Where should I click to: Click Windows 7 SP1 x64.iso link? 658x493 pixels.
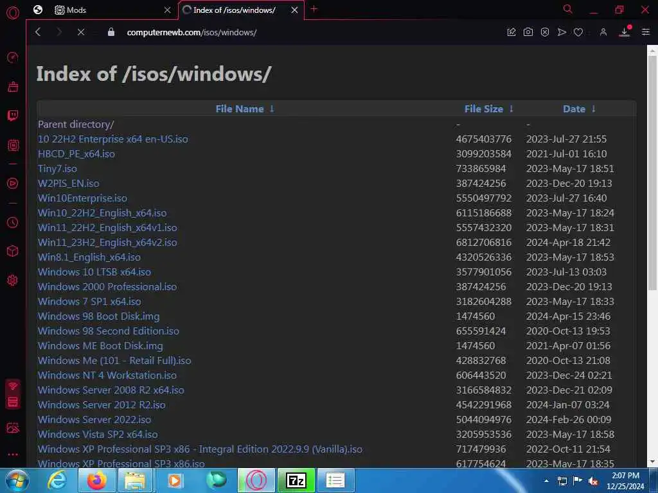[89, 302]
